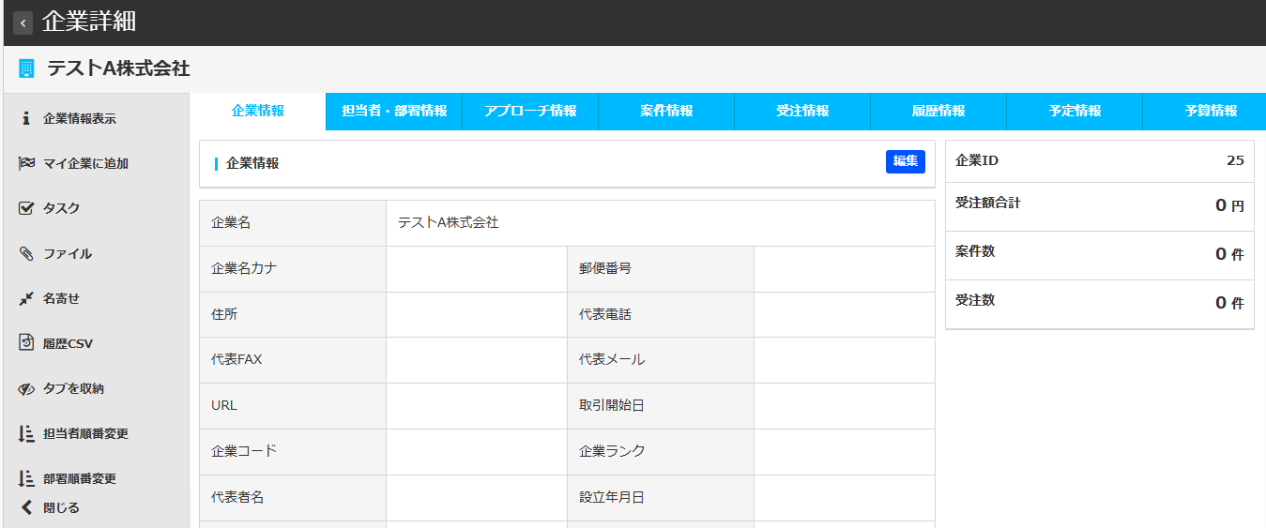
Task: Click the 住所 field label
Action: pyautogui.click(x=224, y=314)
